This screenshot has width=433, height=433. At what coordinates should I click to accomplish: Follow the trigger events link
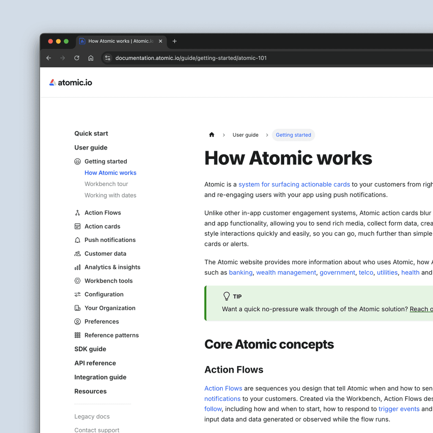pos(399,409)
